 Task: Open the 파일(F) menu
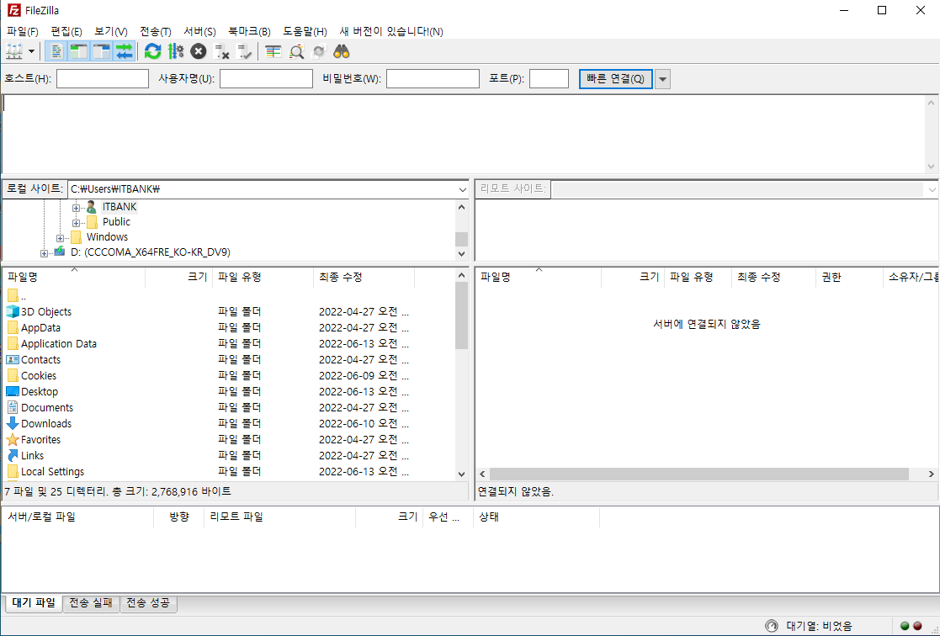tap(22, 31)
